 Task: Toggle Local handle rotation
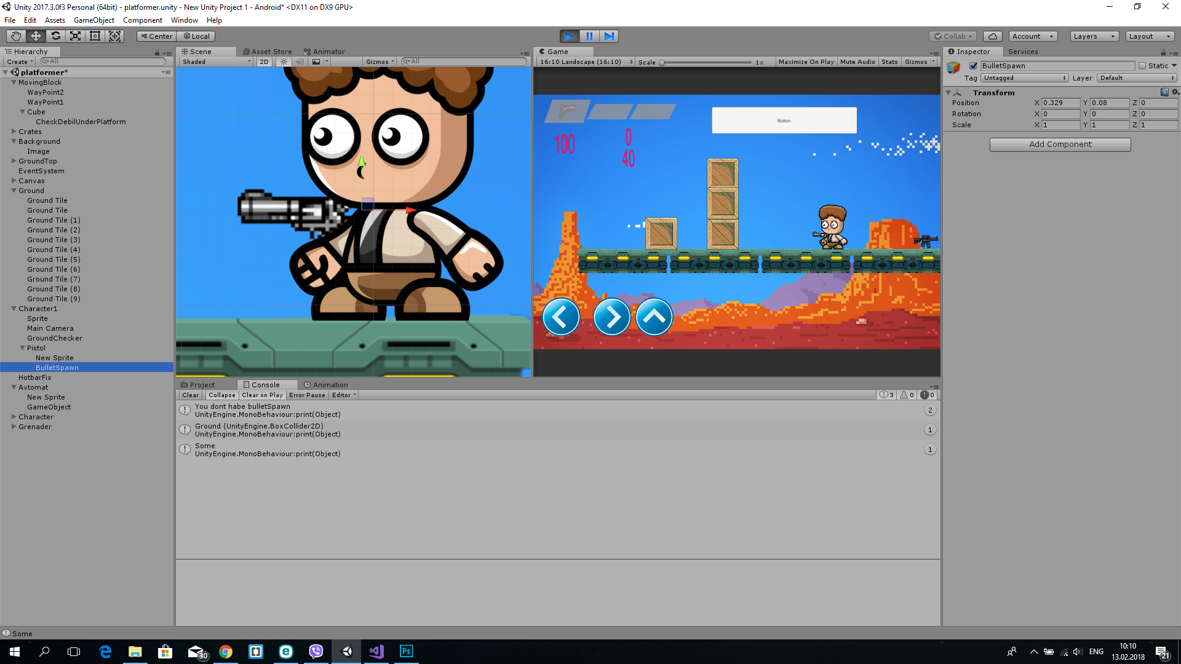pos(197,36)
